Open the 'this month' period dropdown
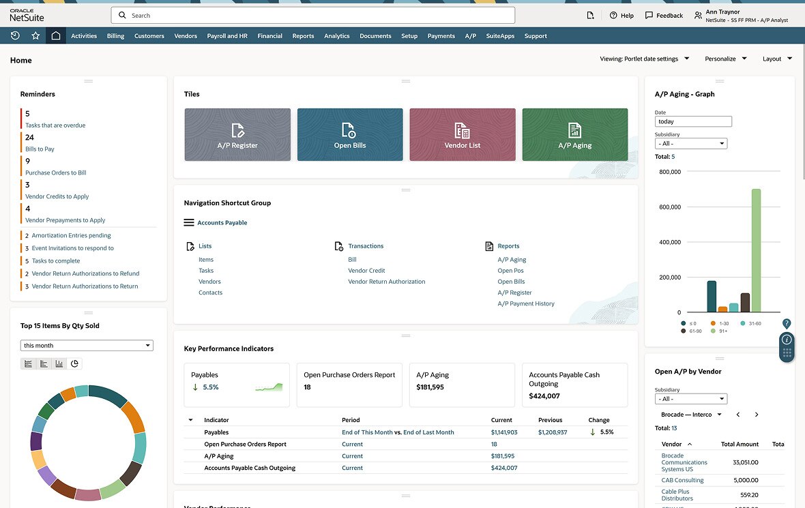The height and width of the screenshot is (508, 805). pos(87,346)
